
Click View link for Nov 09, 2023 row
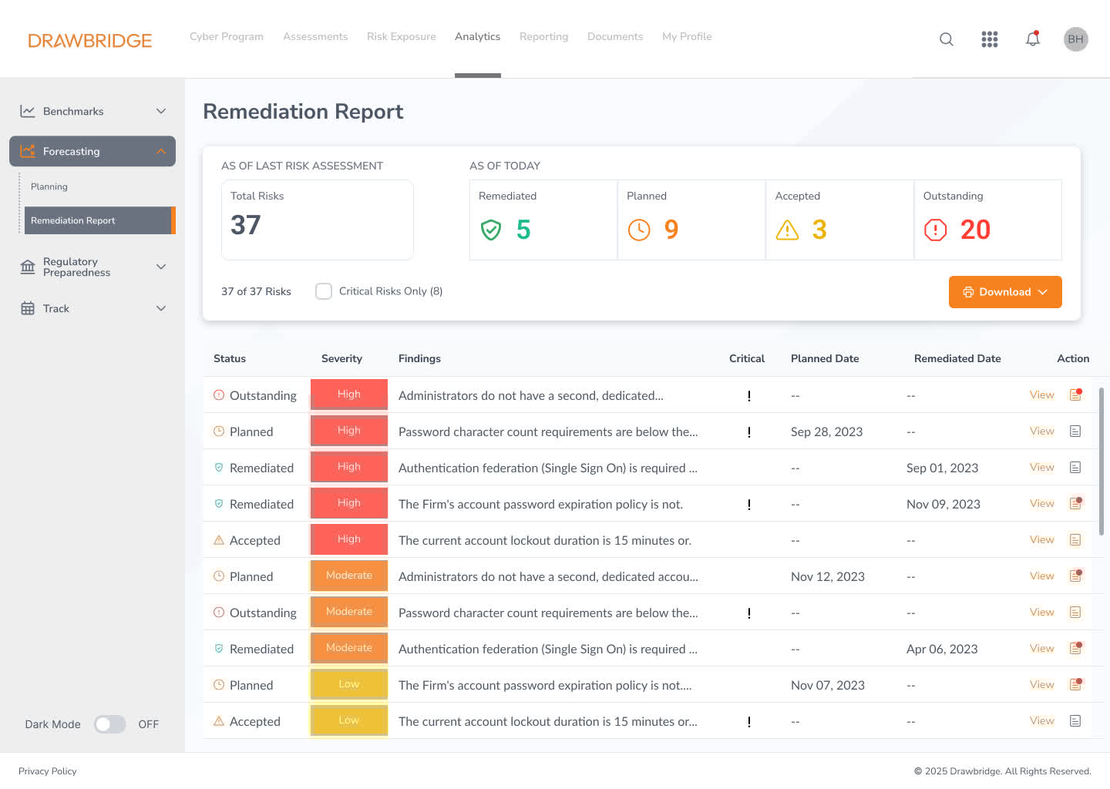[x=1041, y=504]
